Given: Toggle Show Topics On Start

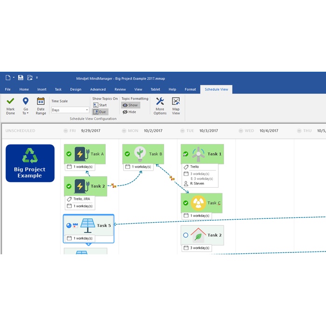Looking at the screenshot, I should tap(100, 105).
